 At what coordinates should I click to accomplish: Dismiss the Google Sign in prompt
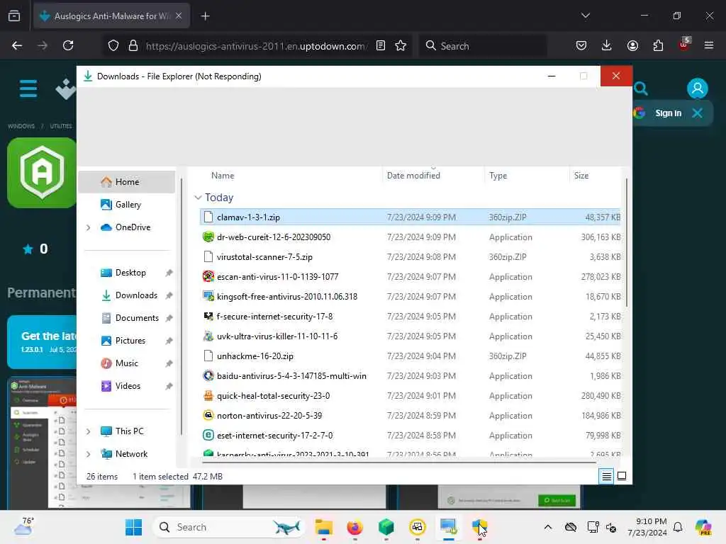[x=698, y=113]
